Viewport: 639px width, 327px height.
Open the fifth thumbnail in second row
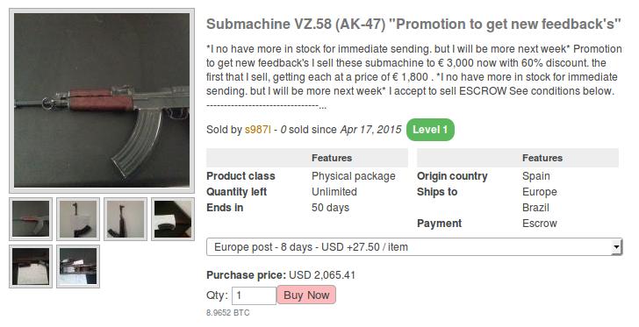31,267
